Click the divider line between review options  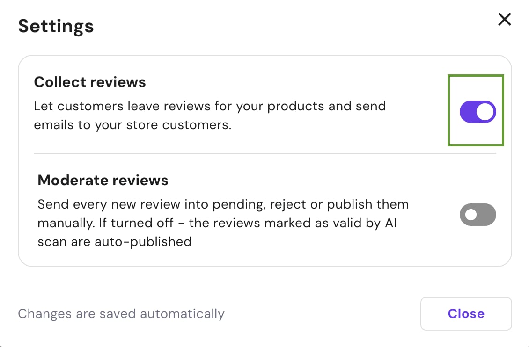(264, 153)
